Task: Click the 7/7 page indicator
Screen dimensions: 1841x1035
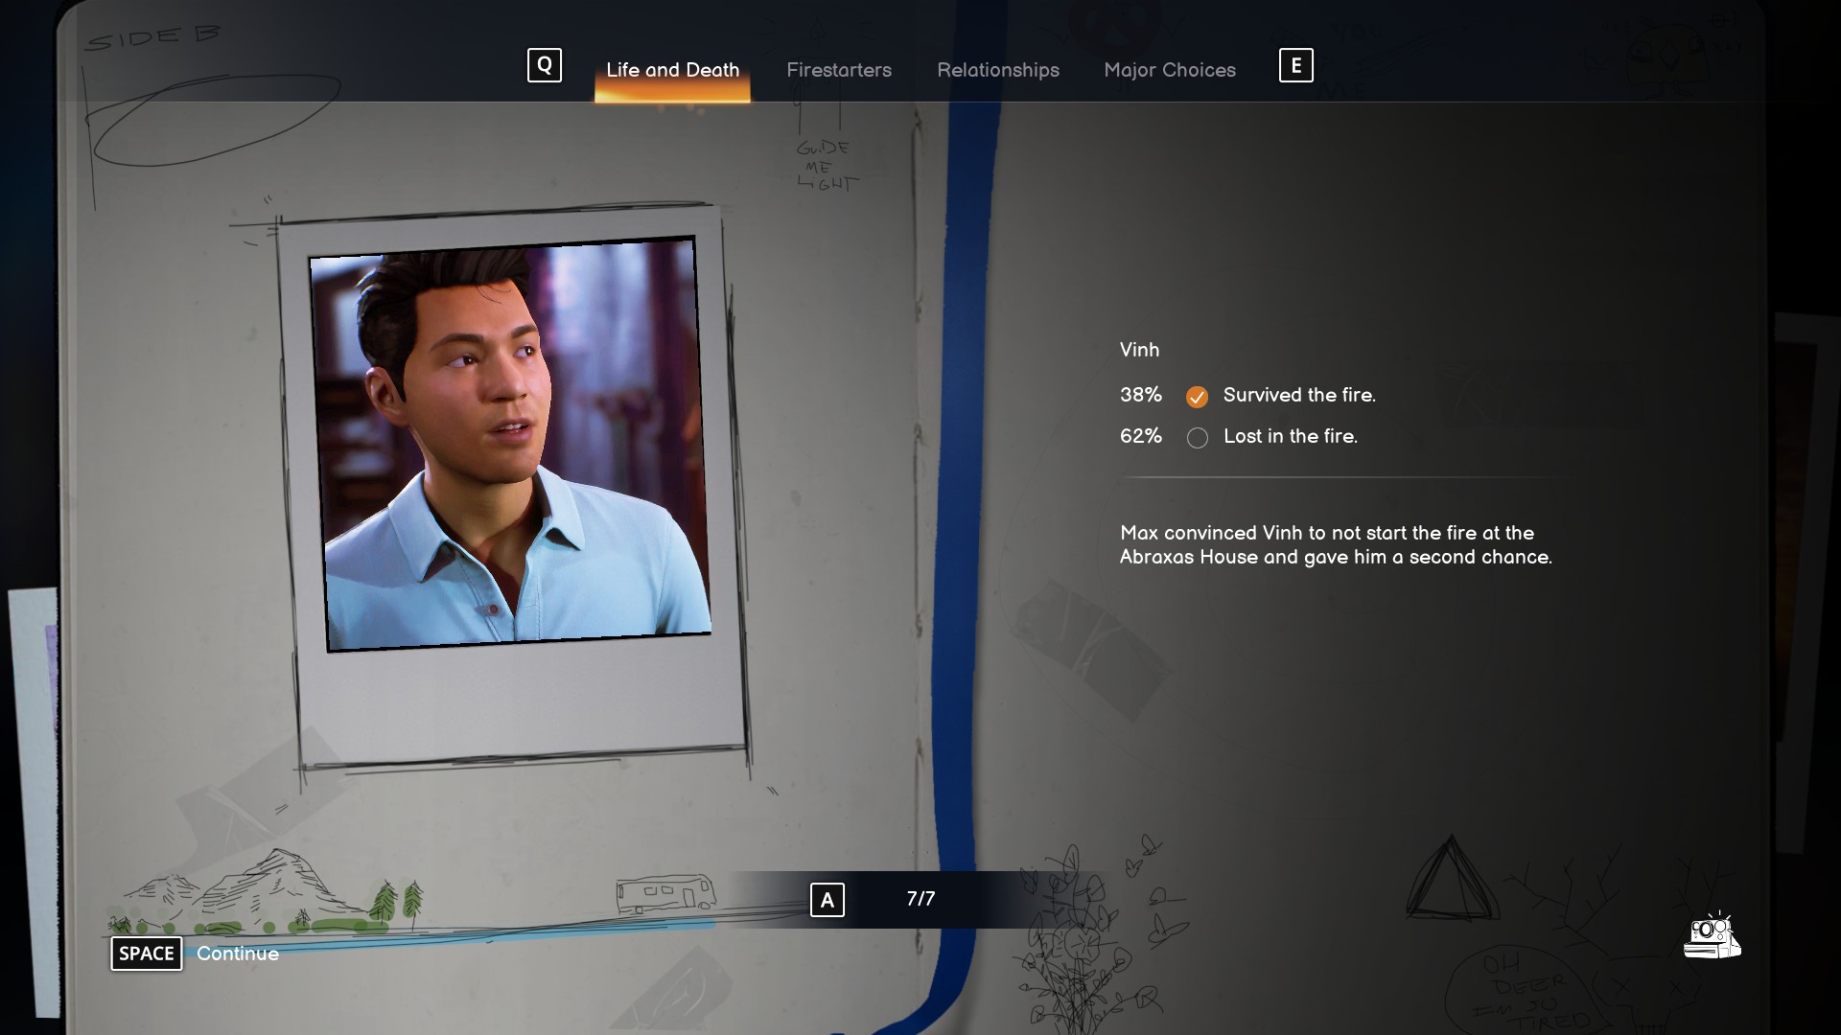Action: click(920, 899)
